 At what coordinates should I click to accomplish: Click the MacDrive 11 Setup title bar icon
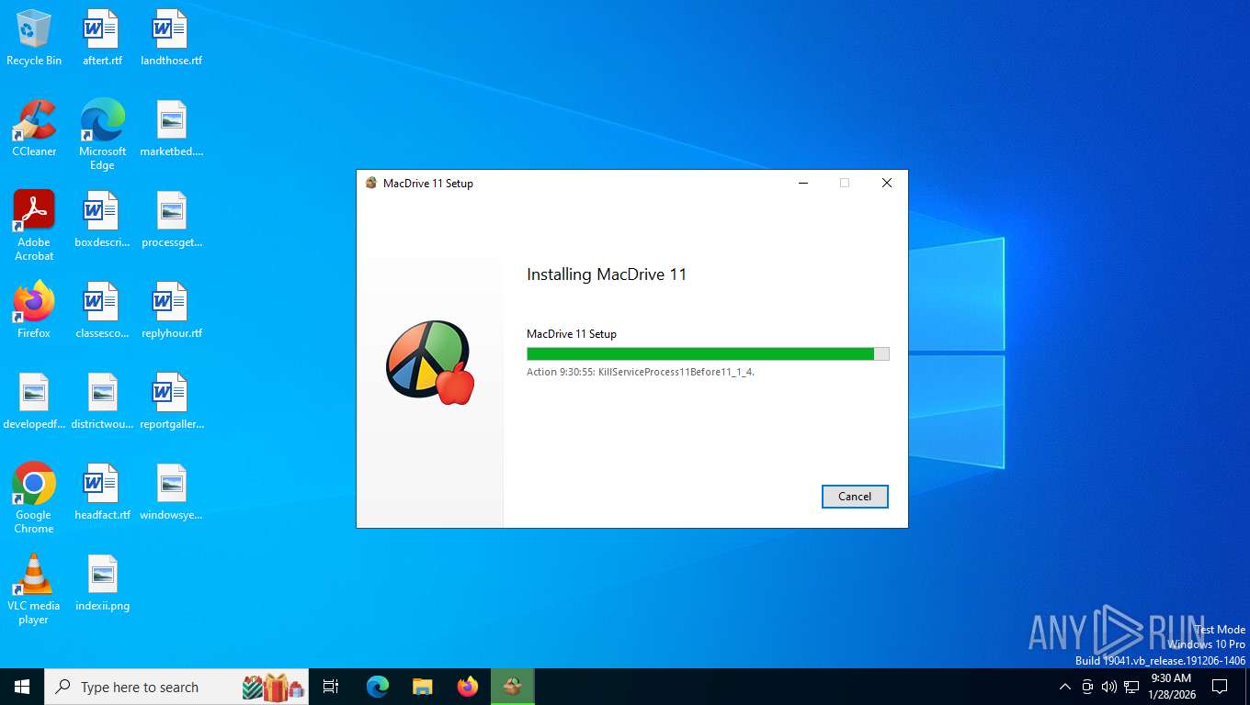tap(371, 183)
